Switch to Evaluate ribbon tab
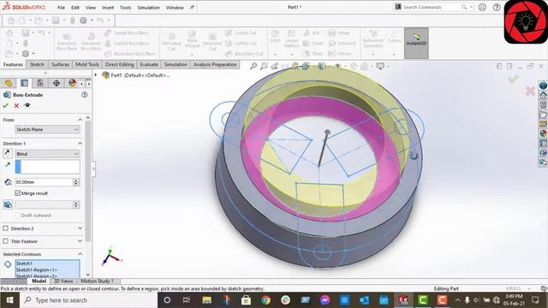548x308 pixels. click(x=149, y=65)
